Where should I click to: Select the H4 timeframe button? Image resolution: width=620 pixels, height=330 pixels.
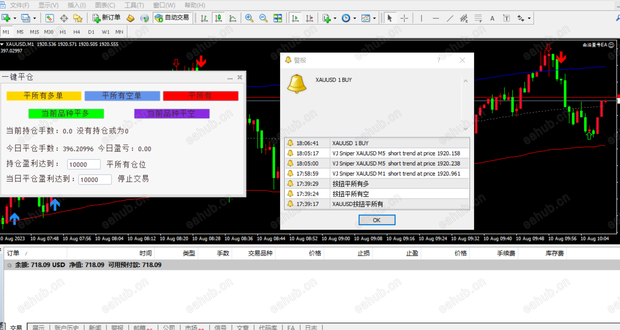click(x=77, y=32)
